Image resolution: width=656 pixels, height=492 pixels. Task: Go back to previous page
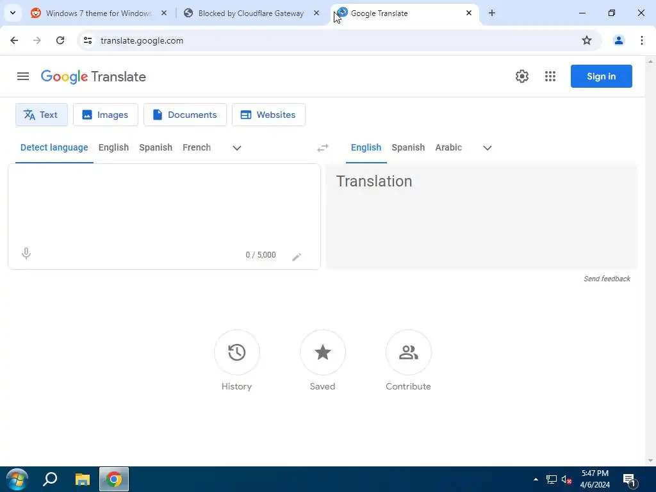coord(14,40)
